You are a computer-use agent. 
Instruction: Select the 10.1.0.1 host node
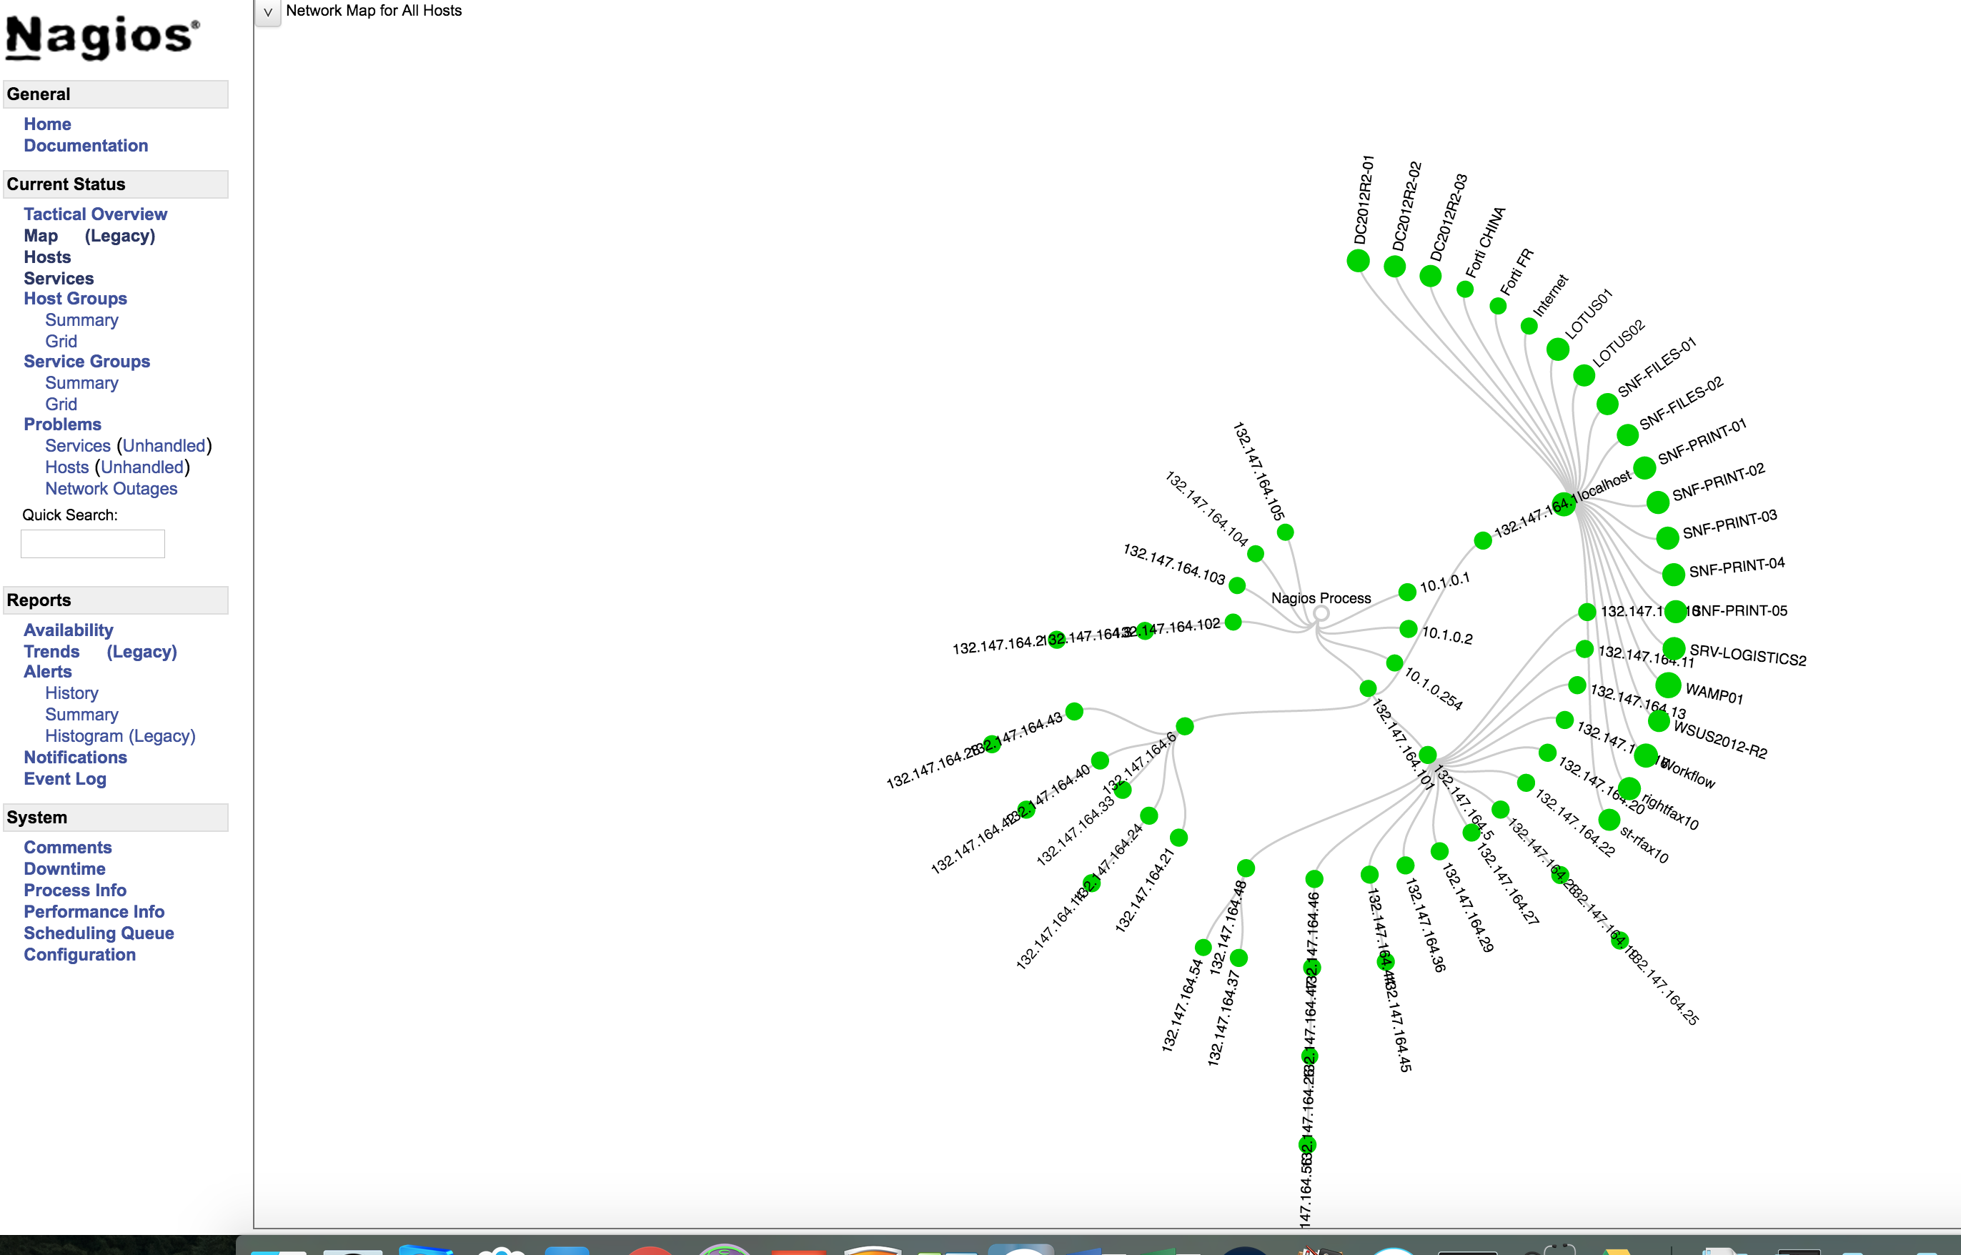coord(1407,592)
